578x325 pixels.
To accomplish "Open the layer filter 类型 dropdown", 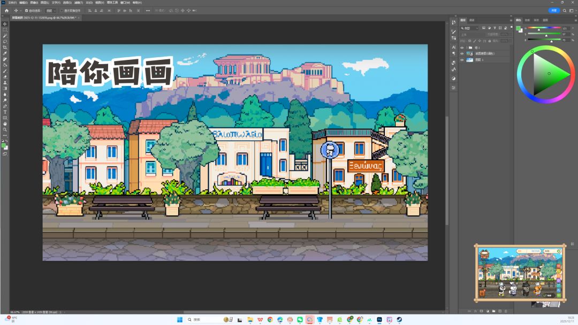I will (470, 28).
